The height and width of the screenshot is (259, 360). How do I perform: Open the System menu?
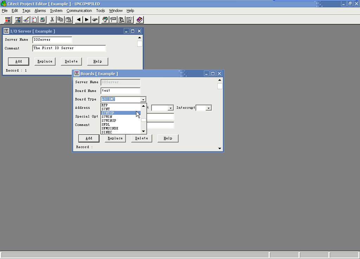pos(56,11)
